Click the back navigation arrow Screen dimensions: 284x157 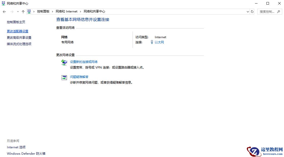coord(4,11)
